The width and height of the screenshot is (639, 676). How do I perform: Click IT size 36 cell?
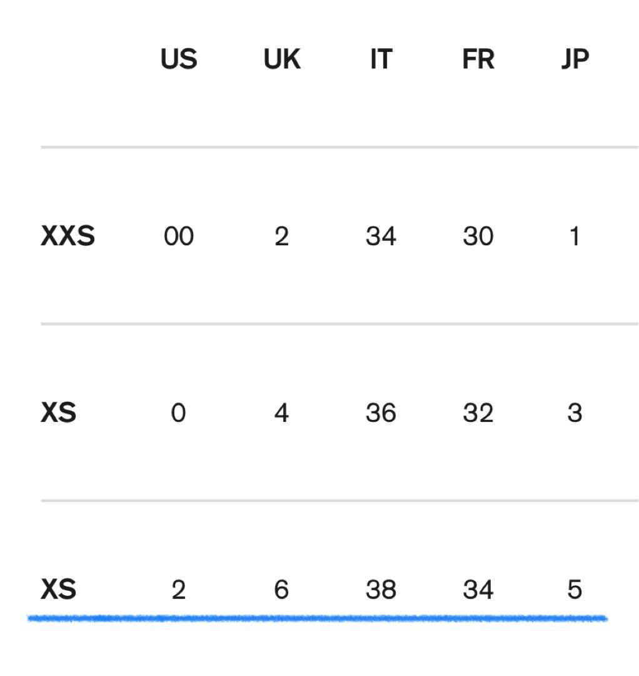point(381,412)
